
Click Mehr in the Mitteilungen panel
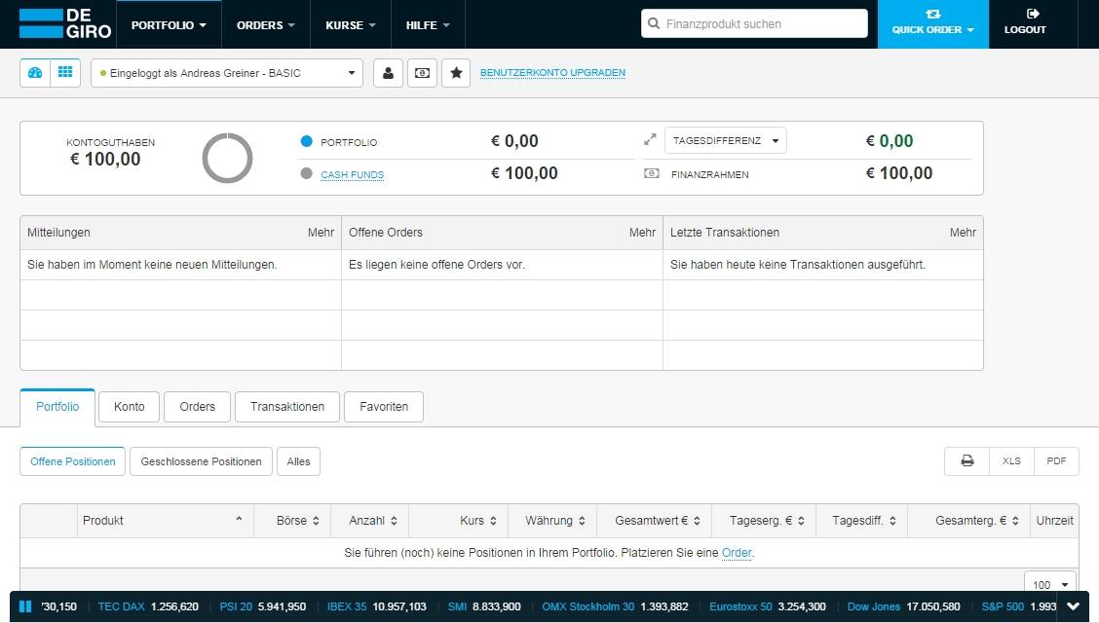coord(321,233)
